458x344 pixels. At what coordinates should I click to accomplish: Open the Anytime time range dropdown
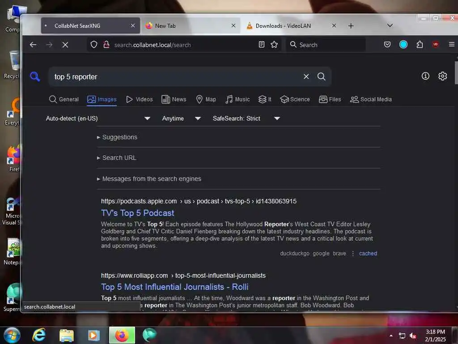[x=181, y=118]
